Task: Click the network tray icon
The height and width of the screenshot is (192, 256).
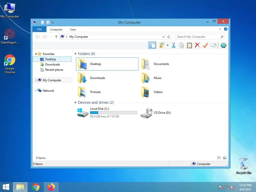Action: (226, 187)
